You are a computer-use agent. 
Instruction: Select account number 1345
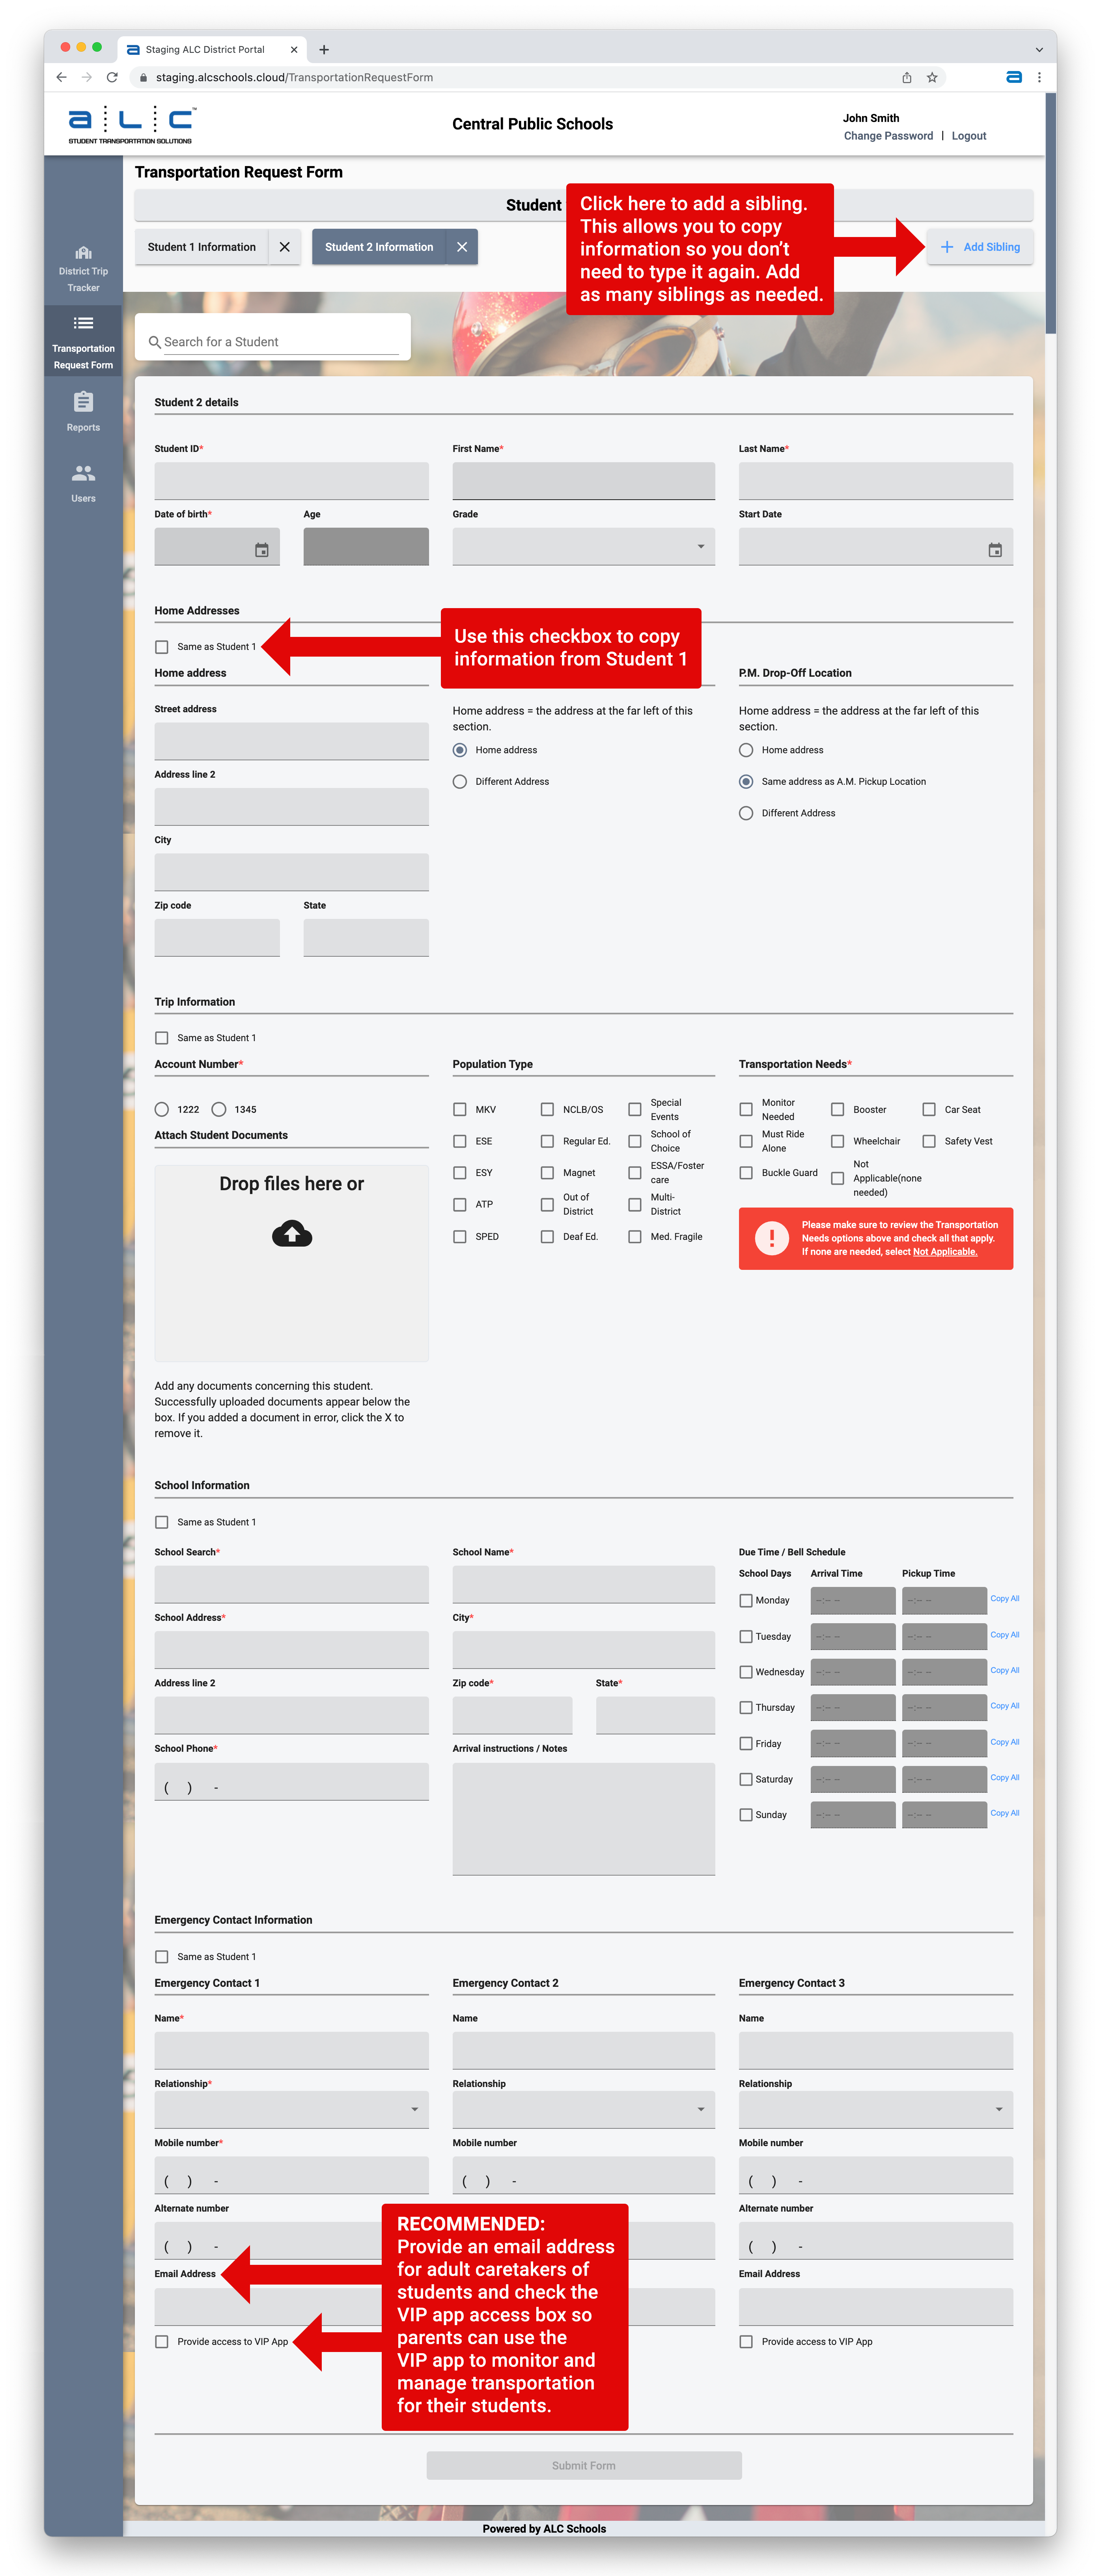[219, 1109]
